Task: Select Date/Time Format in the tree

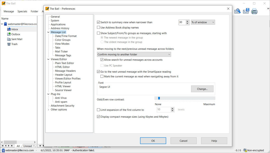Action: [x=66, y=36]
